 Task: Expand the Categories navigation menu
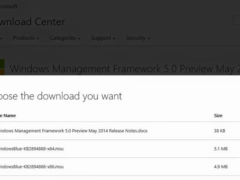(x=65, y=38)
